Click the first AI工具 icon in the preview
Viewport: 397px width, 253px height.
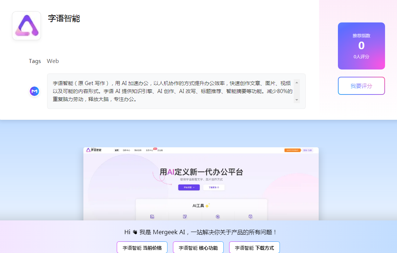tap(152, 216)
